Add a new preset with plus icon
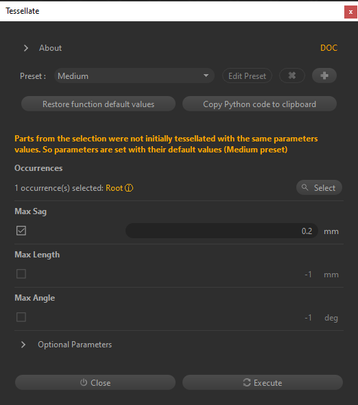 point(324,76)
